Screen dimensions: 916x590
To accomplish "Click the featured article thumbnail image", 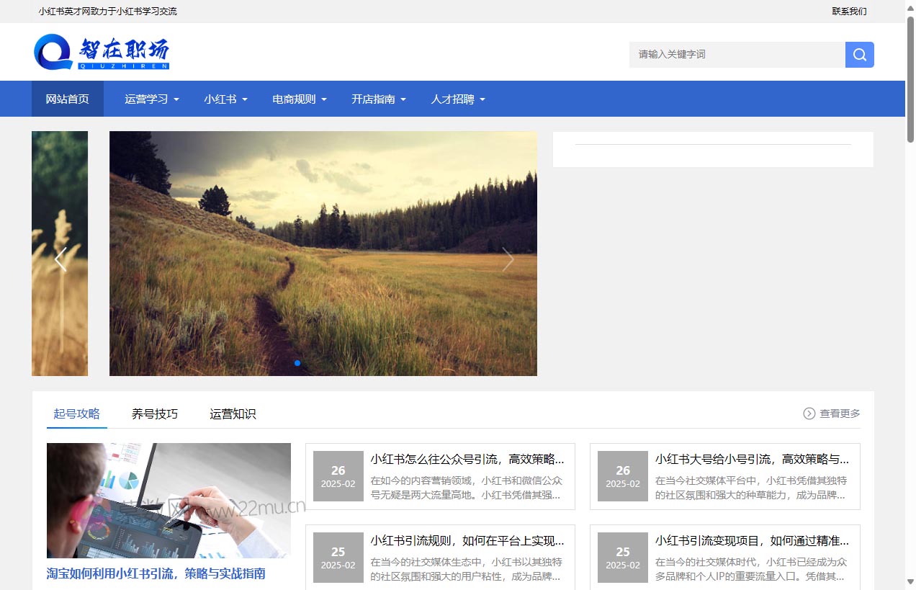I will point(169,500).
